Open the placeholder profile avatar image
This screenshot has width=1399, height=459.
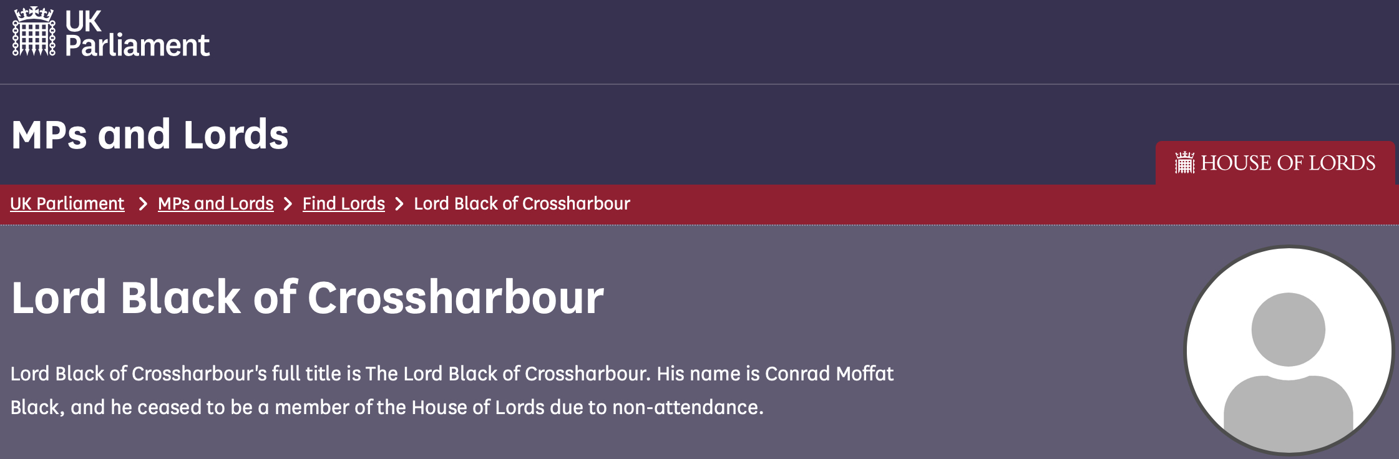pos(1289,350)
